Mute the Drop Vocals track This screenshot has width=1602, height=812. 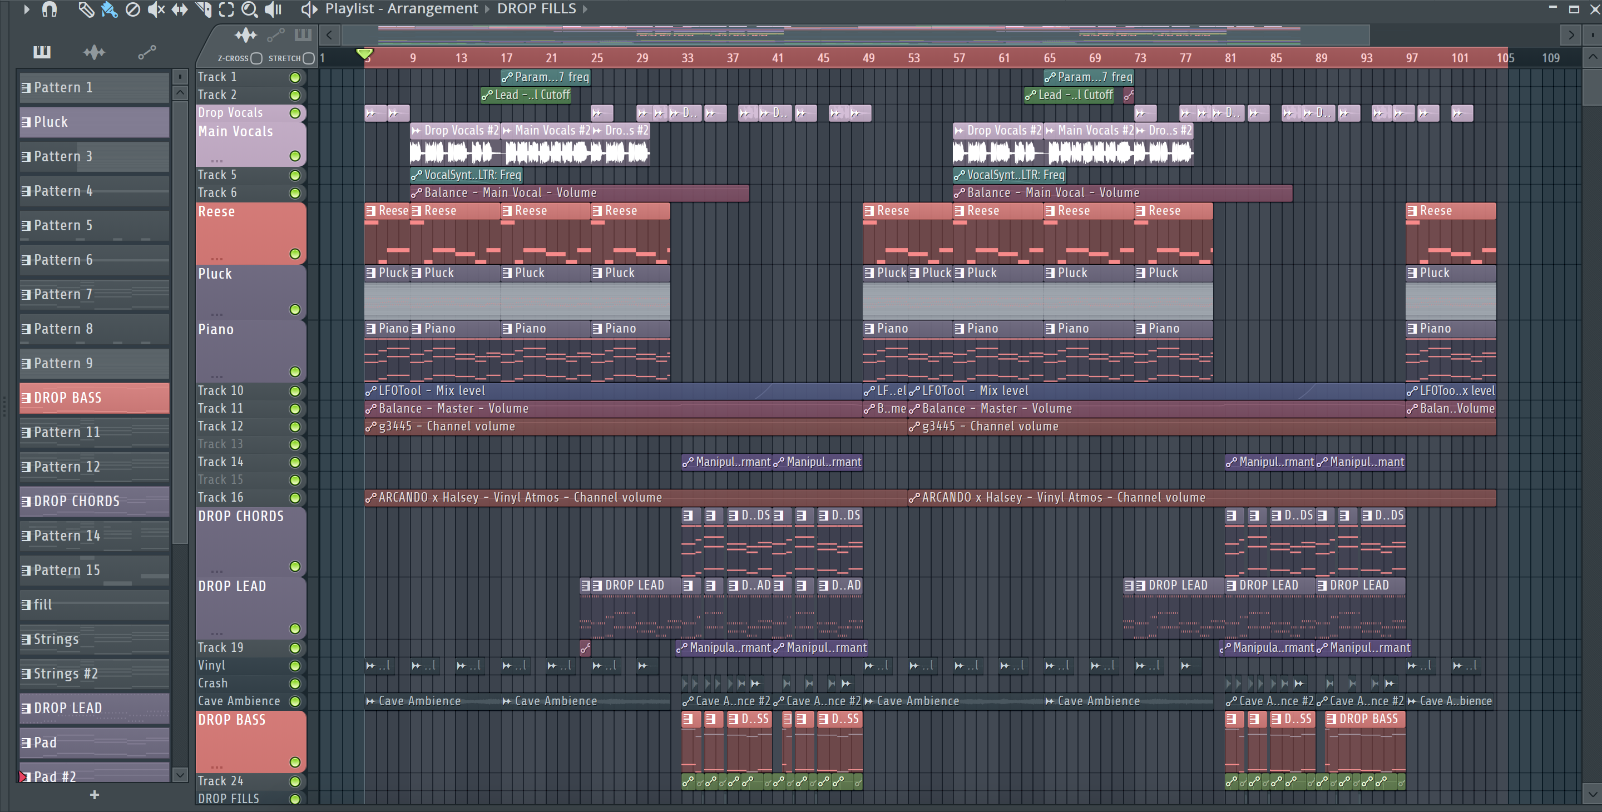point(295,113)
